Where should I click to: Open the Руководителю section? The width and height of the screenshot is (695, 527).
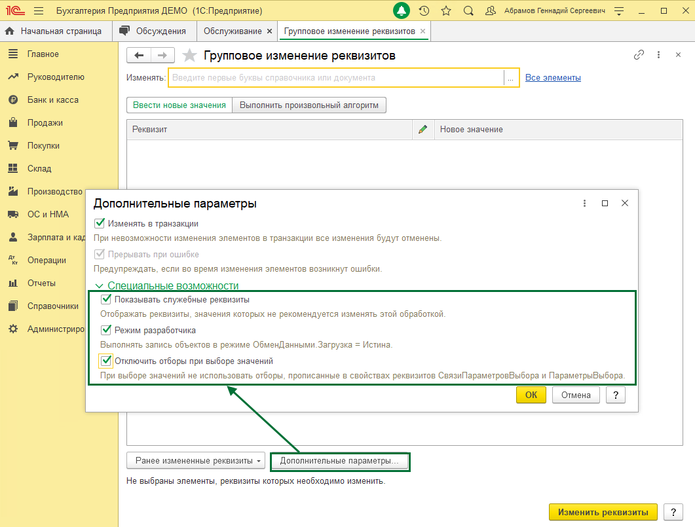pos(56,77)
